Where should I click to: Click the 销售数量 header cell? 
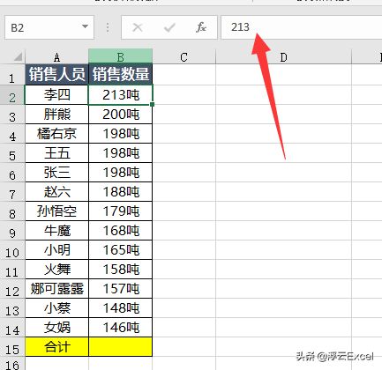tap(120, 74)
